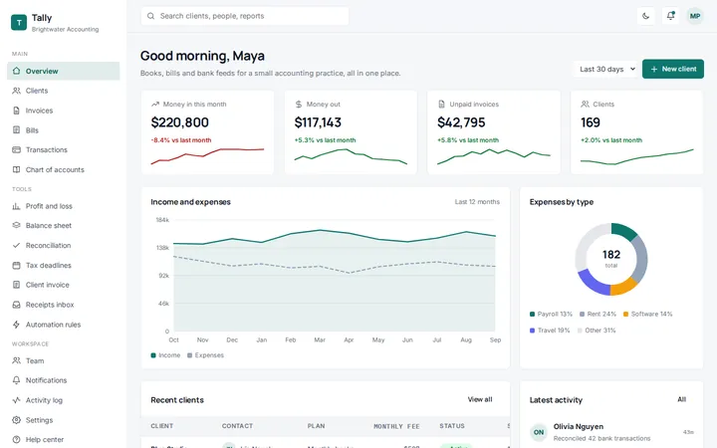The height and width of the screenshot is (448, 717).
Task: Click the New client button
Action: 673,69
